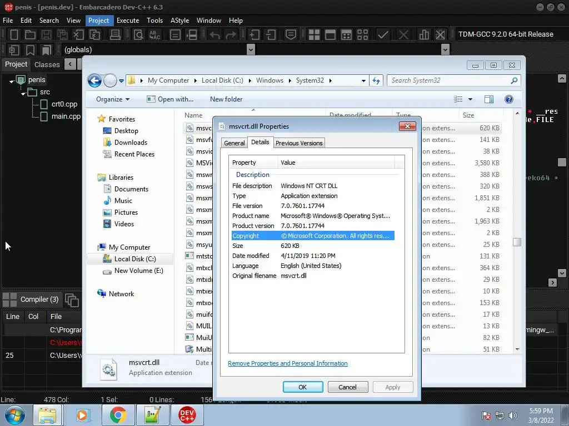Click the Profile Analysis bar-chart icon

point(424,34)
